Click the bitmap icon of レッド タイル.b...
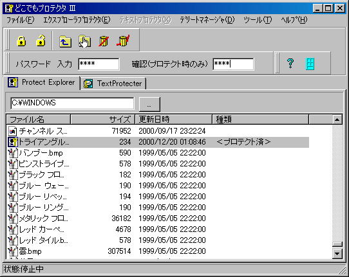 [13, 240]
